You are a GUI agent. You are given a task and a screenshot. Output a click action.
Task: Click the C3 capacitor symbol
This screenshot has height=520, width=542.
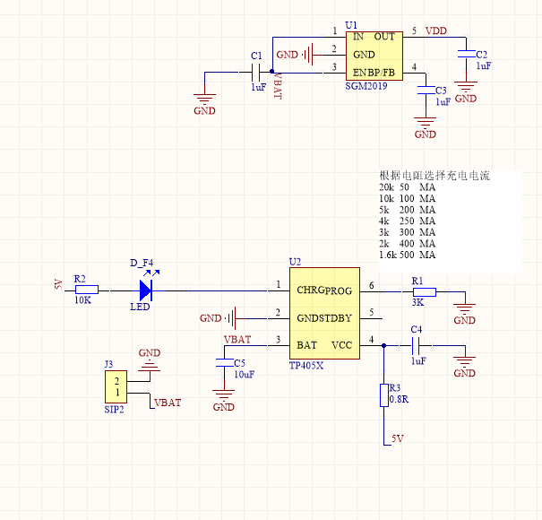pyautogui.click(x=426, y=90)
